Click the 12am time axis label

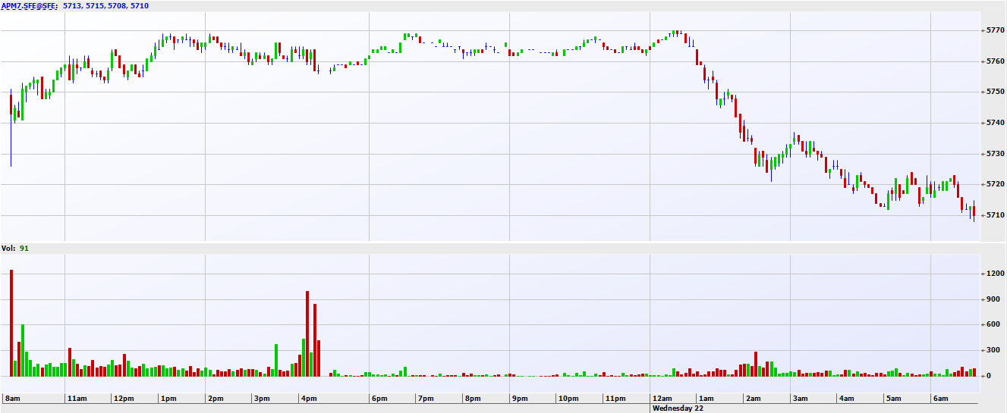tap(662, 399)
